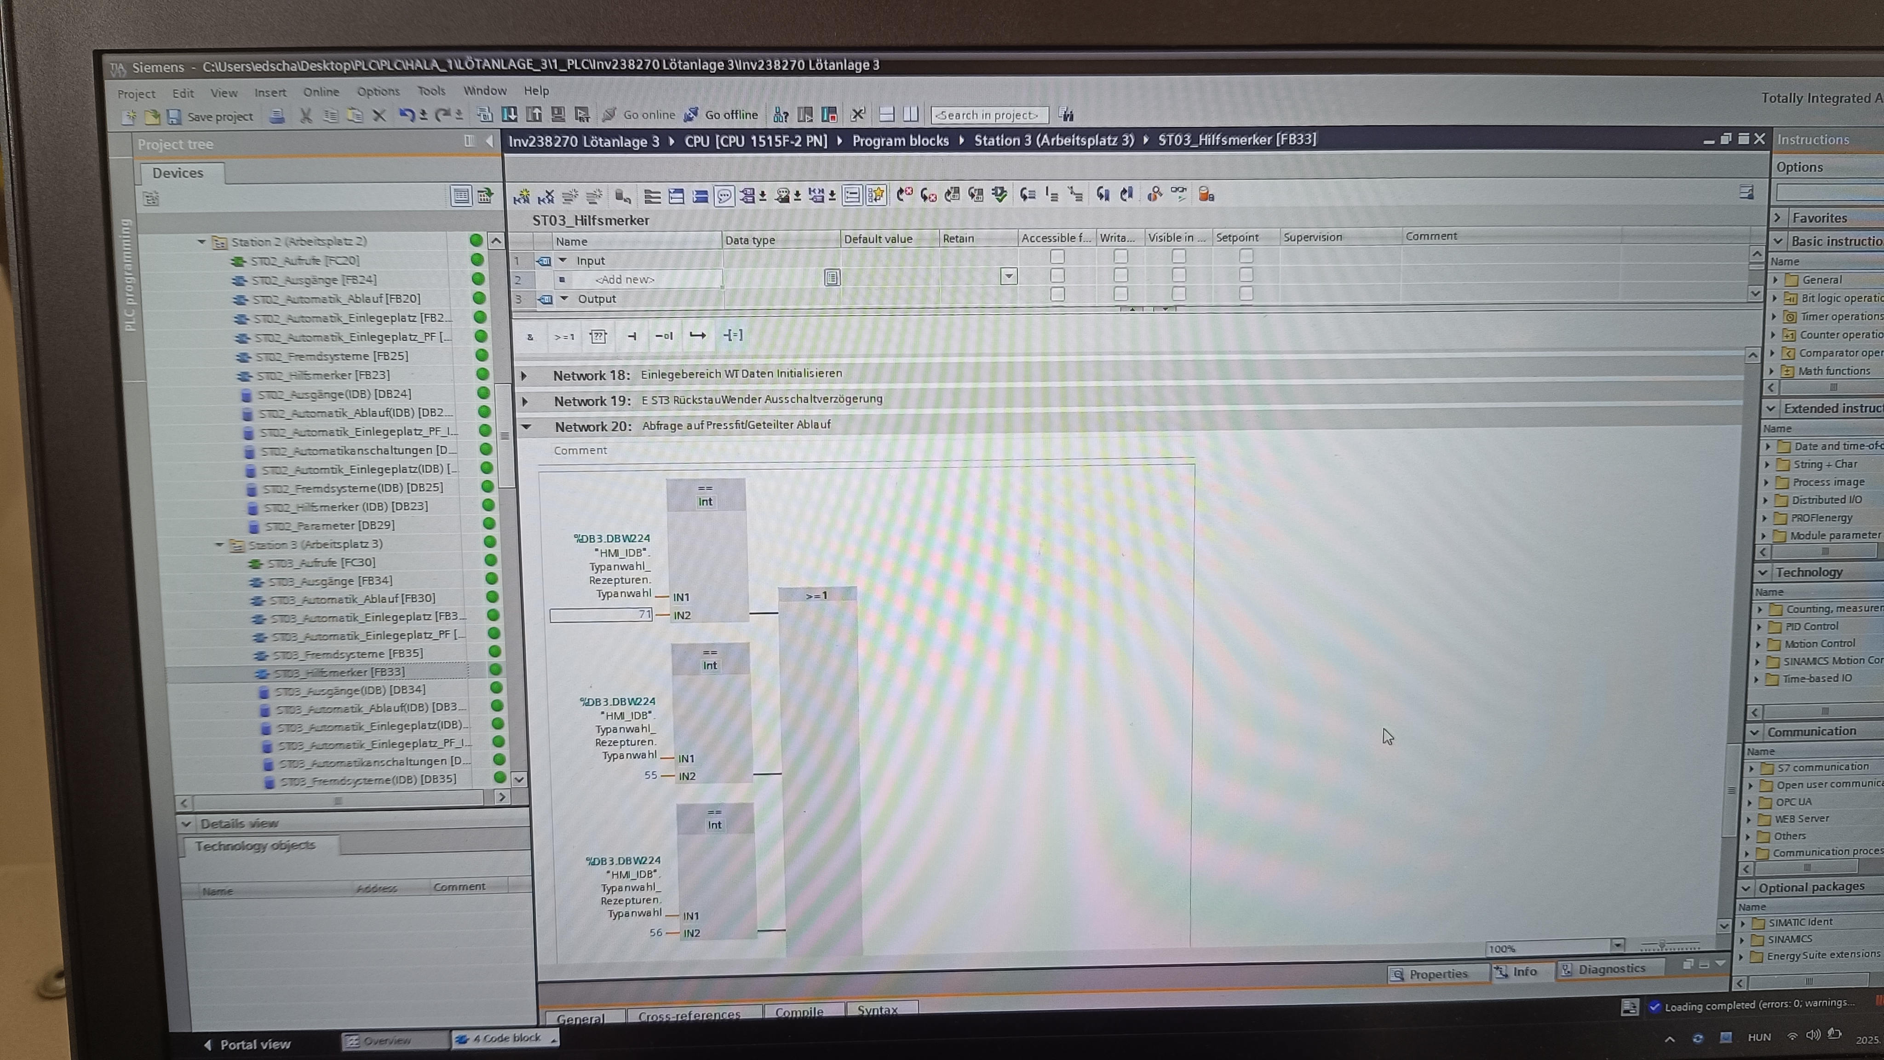Click the OR '>=1' instruction favorite

tap(564, 336)
